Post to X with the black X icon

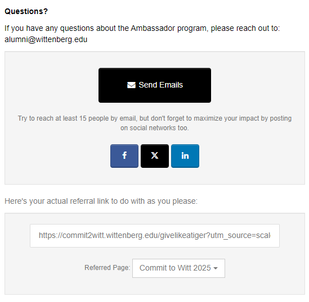pyautogui.click(x=155, y=156)
